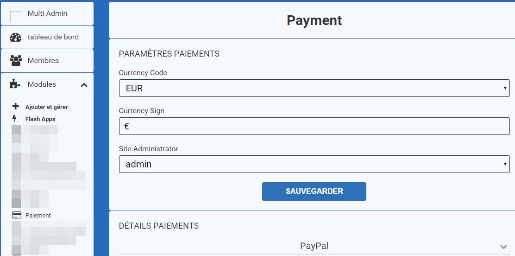Click the square icon beside Multi Admin
Viewport: 515px width, 256px height.
[x=16, y=17]
